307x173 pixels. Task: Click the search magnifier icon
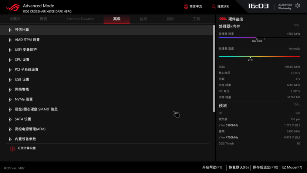pos(214,7)
